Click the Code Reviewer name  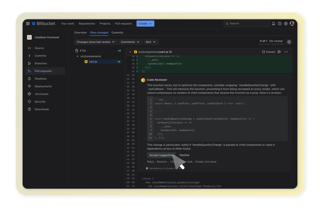pyautogui.click(x=157, y=80)
